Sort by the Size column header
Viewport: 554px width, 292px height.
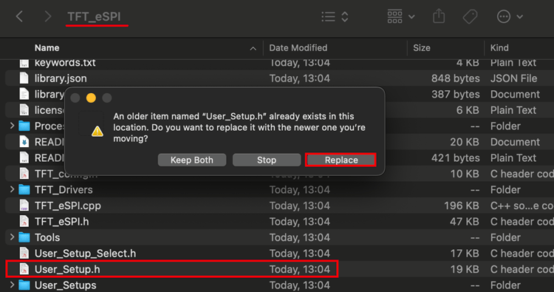(422, 48)
